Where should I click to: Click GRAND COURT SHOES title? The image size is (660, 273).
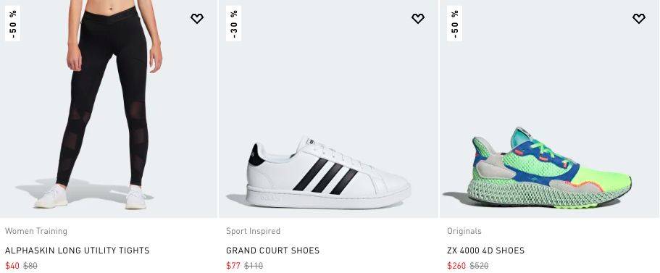pyautogui.click(x=272, y=251)
